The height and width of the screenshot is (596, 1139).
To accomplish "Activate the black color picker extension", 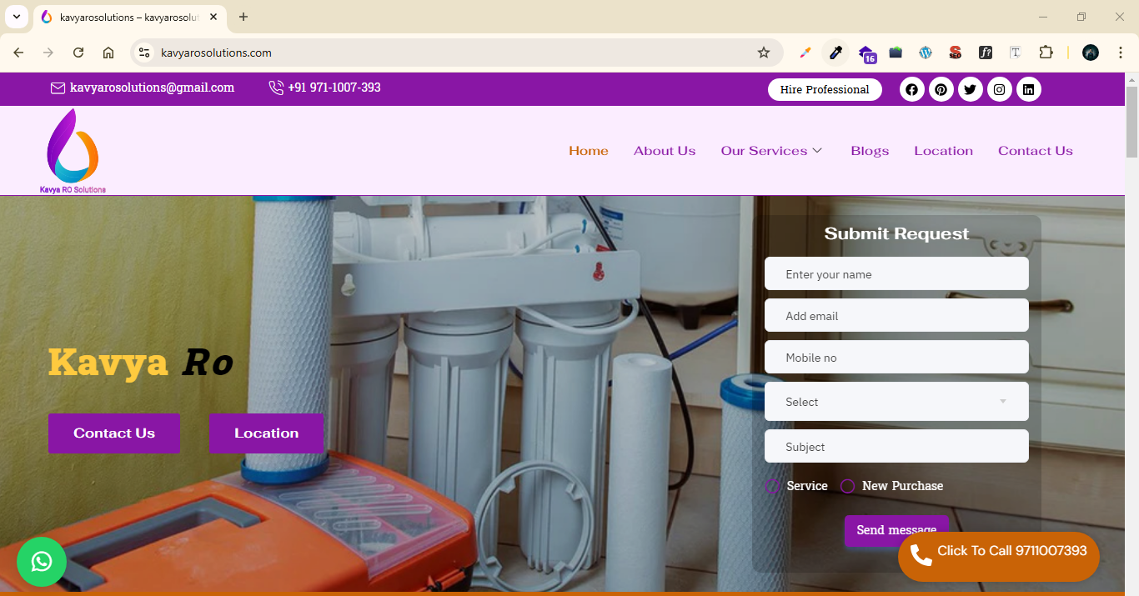I will tap(835, 53).
